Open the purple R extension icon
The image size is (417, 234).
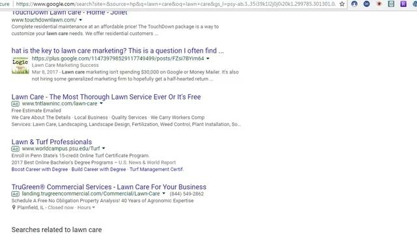pos(403,4)
